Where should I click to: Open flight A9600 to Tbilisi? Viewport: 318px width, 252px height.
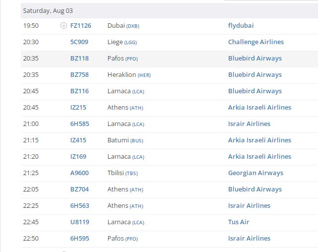(x=79, y=173)
